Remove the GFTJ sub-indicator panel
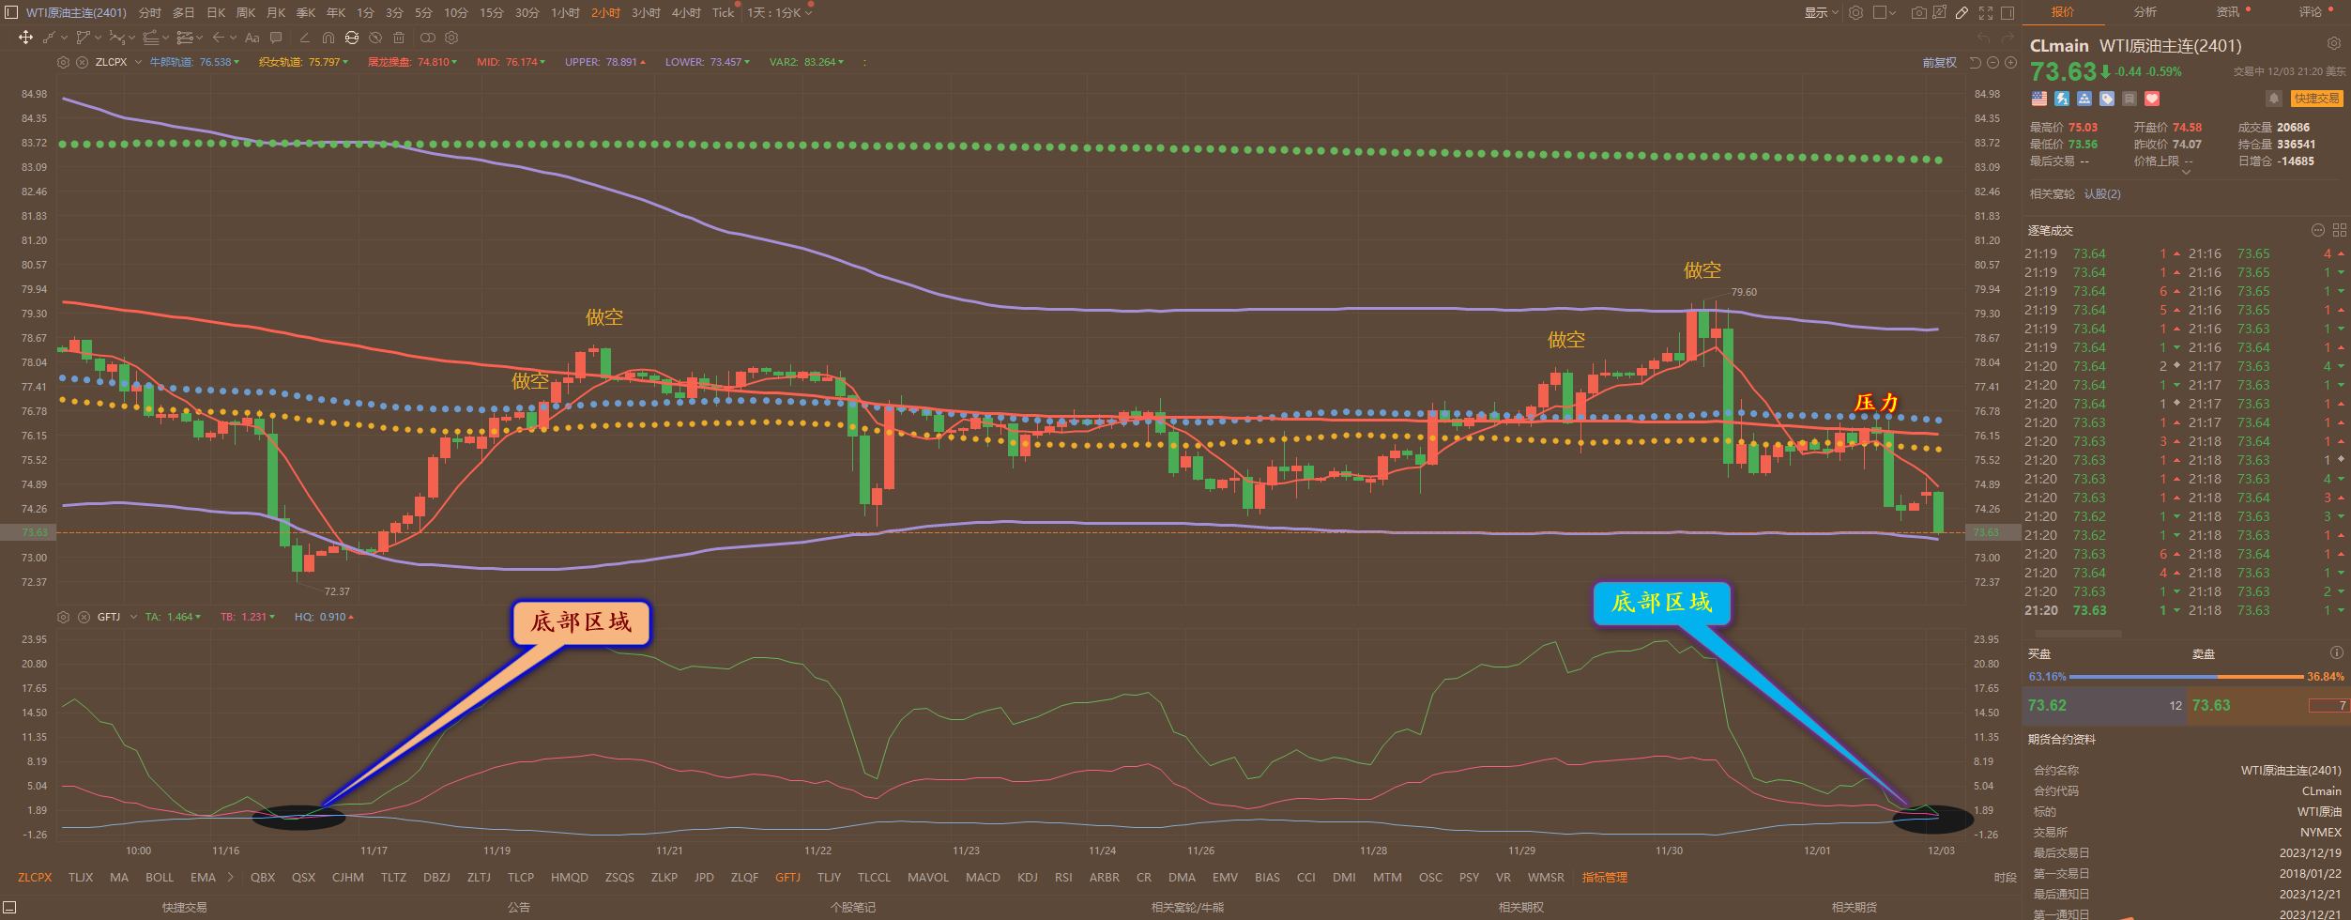 click(x=84, y=617)
